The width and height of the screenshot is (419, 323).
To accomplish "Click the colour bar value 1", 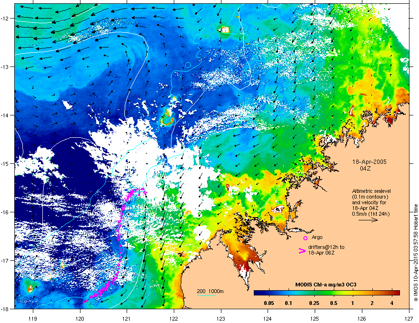I will tap(353, 303).
